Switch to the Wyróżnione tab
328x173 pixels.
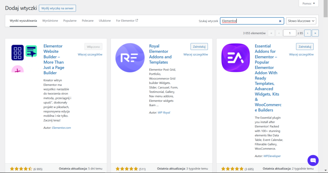pyautogui.click(x=50, y=21)
